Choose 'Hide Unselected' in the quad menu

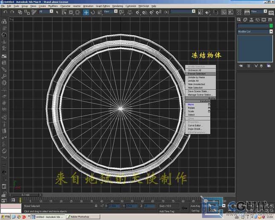pyautogui.click(x=201, y=84)
